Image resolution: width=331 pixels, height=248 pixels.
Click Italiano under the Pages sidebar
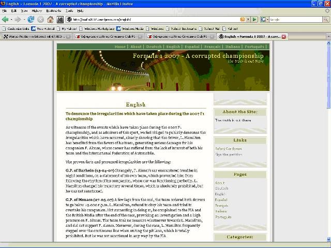(221, 211)
